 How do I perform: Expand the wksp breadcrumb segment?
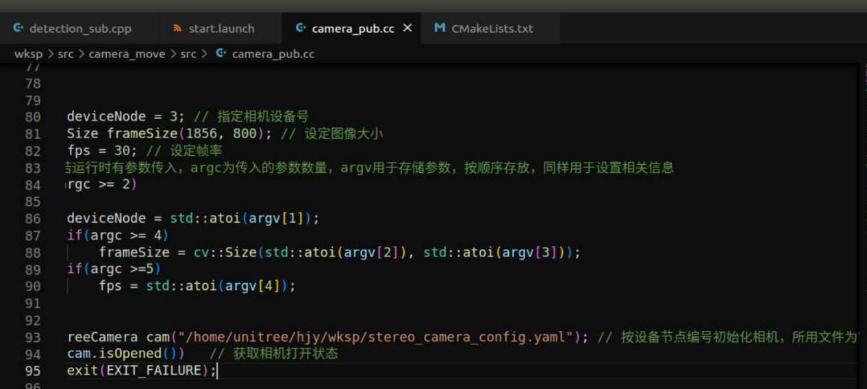coord(28,53)
